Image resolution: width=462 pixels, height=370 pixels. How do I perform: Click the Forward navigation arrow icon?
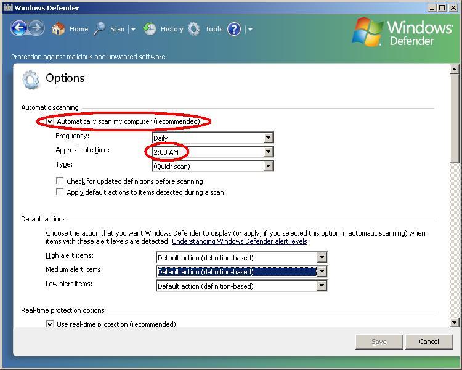tap(36, 28)
